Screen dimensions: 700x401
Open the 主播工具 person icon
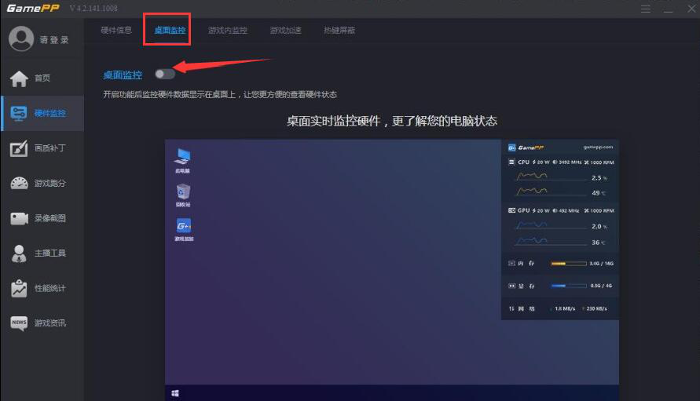(19, 253)
